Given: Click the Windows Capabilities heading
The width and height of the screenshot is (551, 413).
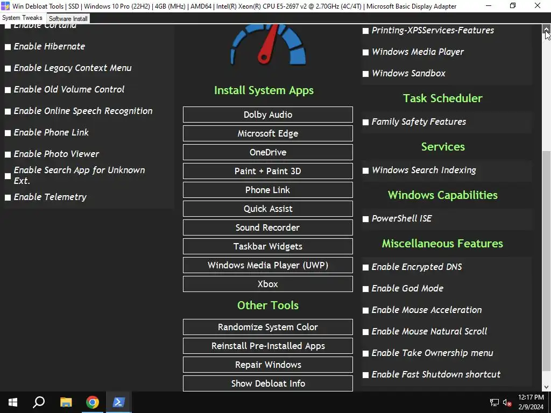Looking at the screenshot, I should 443,195.
